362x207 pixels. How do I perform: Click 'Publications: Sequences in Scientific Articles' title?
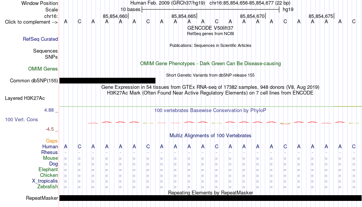click(210, 45)
